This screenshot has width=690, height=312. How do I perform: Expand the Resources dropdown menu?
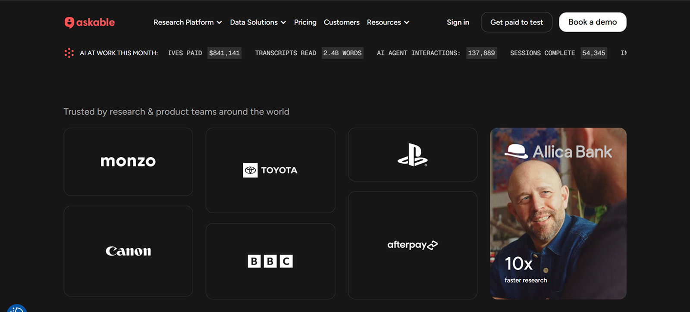coord(388,22)
